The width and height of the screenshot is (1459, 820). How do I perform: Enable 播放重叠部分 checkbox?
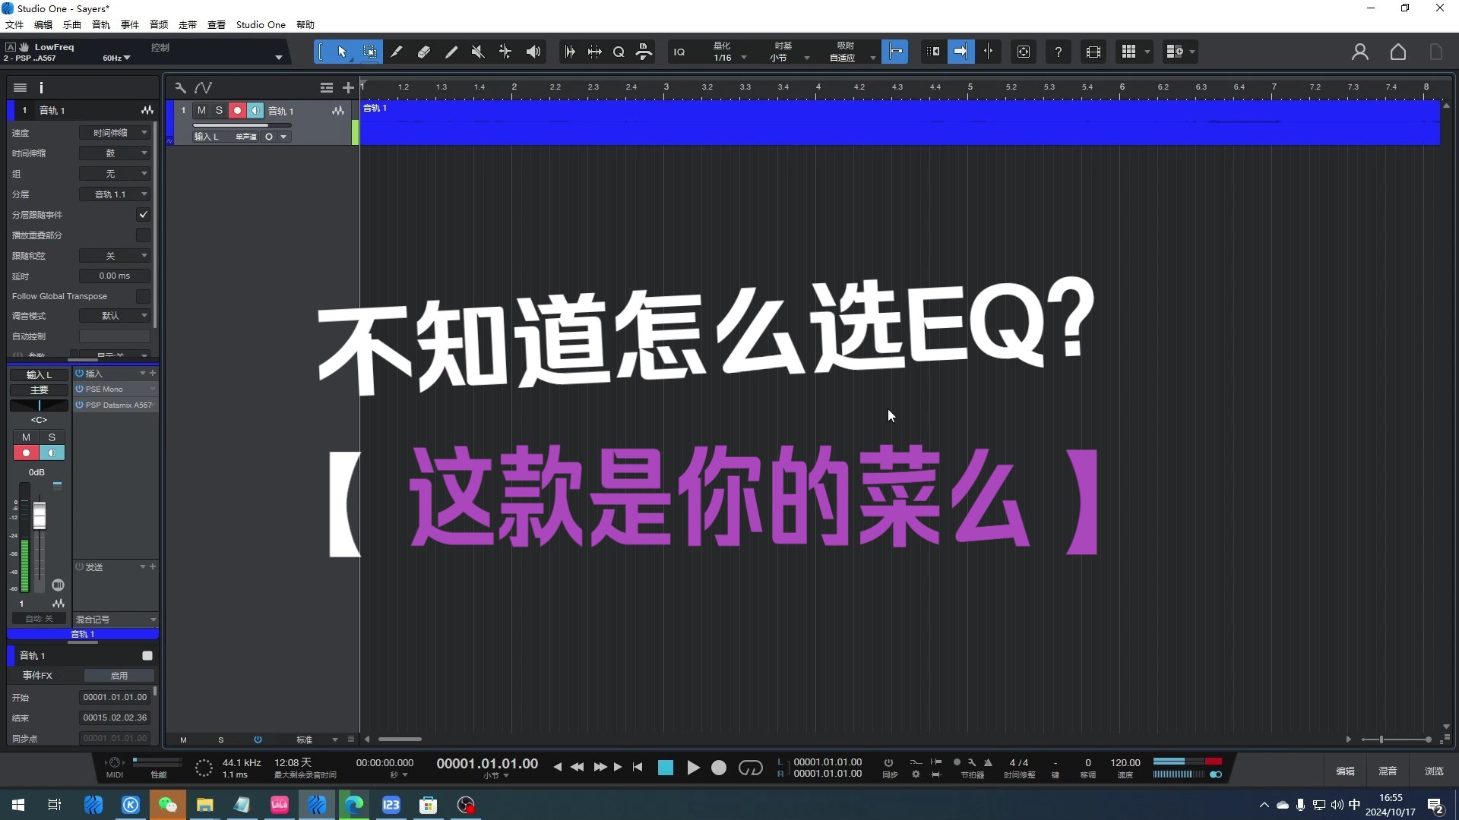pos(143,235)
